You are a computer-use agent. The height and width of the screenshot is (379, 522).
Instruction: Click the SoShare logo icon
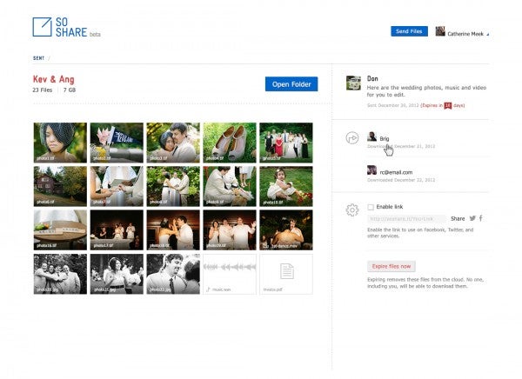tap(42, 27)
